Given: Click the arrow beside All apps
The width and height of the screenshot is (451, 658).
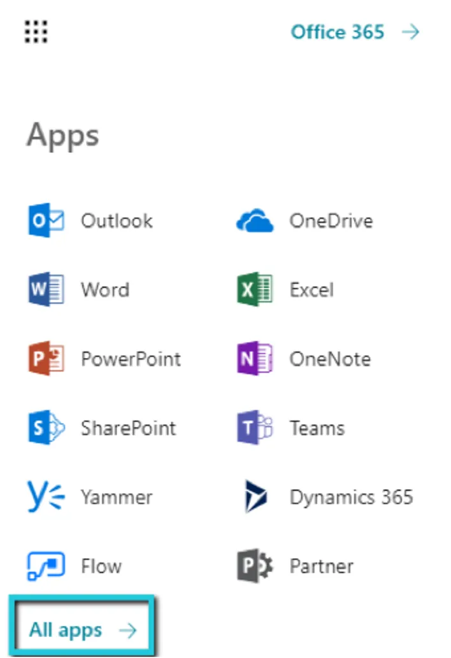Looking at the screenshot, I should (127, 631).
